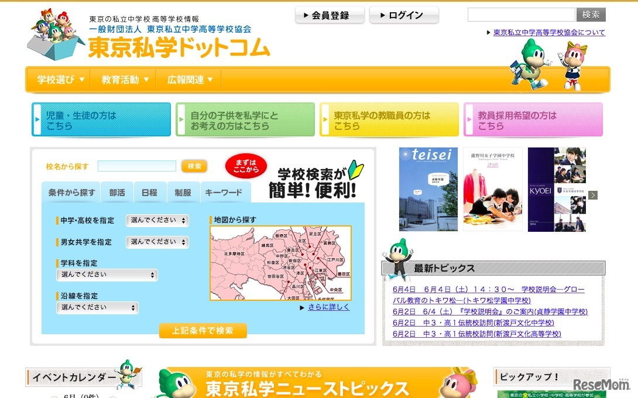
Task: Open the 教育活動 dropdown menu
Action: click(125, 80)
